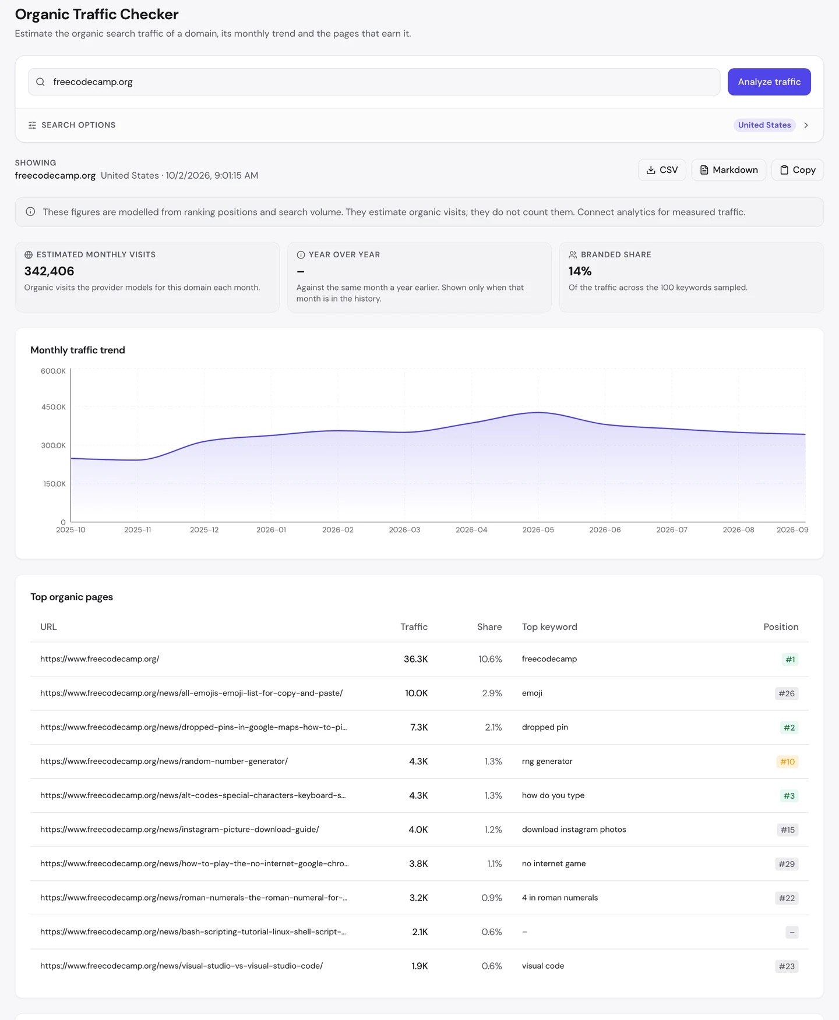Screen dimensions: 839x1020
Task: Download results as CSV
Action: click(662, 170)
